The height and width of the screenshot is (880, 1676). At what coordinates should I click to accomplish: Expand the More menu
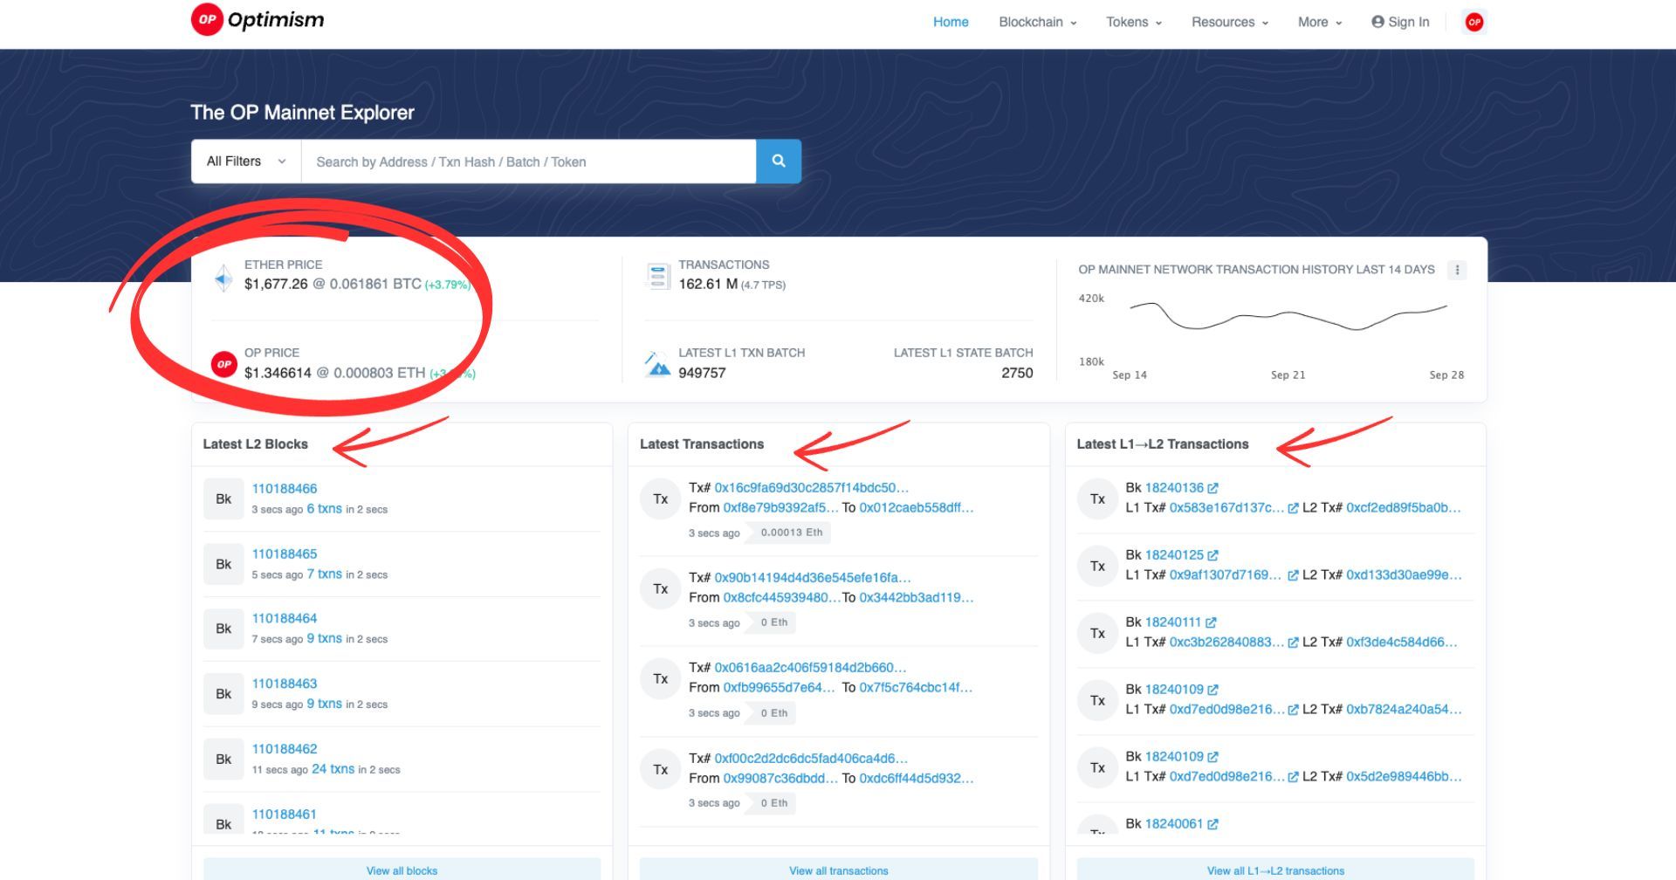(1320, 22)
